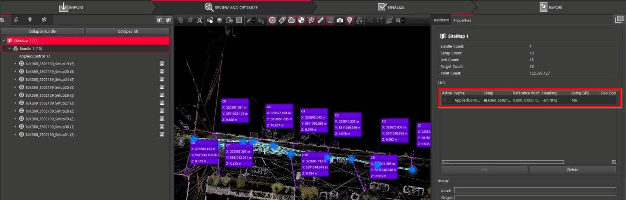Image resolution: width=626 pixels, height=200 pixels.
Task: Switch to the Assistant tab
Action: click(441, 20)
